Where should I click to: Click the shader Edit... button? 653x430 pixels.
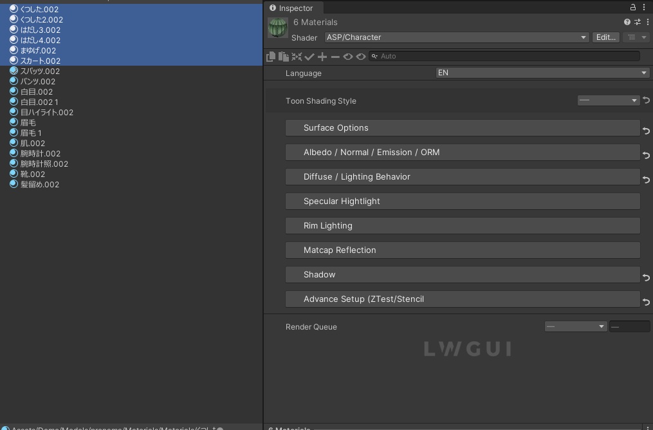tap(606, 37)
